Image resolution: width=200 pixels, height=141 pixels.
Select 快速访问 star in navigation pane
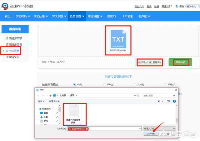[x=40, y=109]
